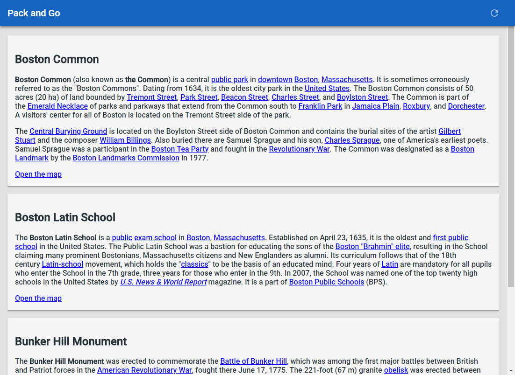Click the refresh icon in header
This screenshot has width=515, height=375.
click(x=494, y=13)
